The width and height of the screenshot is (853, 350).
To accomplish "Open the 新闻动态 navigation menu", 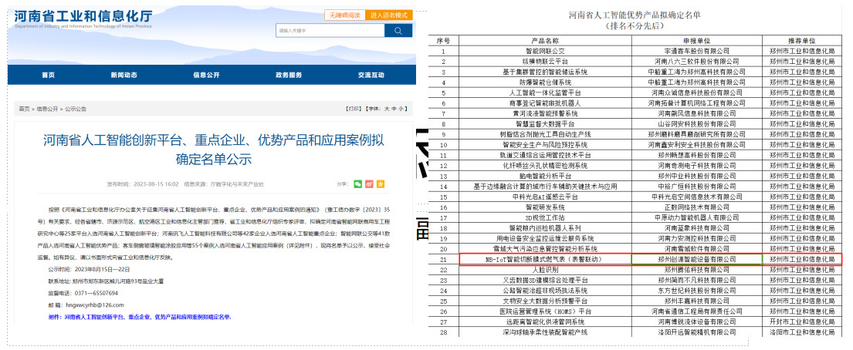I will (x=124, y=75).
